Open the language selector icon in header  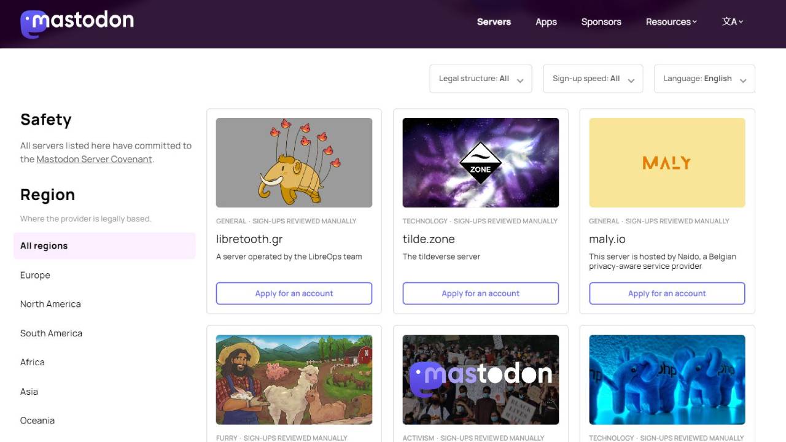[x=733, y=21]
